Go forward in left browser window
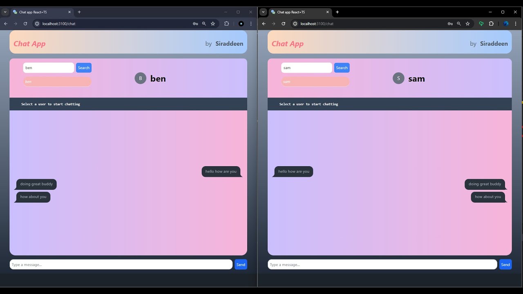 point(16,24)
